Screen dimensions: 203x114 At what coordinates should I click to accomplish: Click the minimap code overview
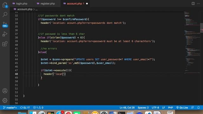point(192,43)
